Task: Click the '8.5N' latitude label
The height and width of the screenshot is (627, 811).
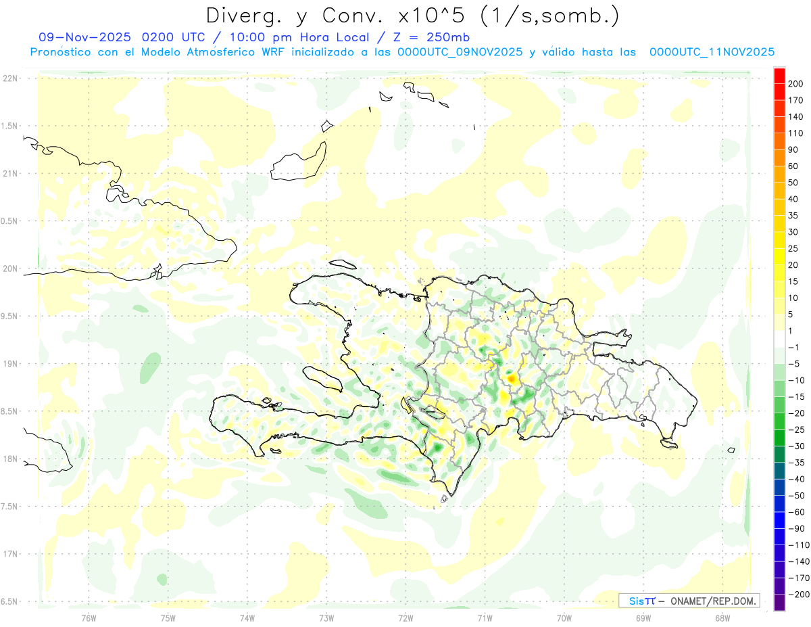Action: 9,411
